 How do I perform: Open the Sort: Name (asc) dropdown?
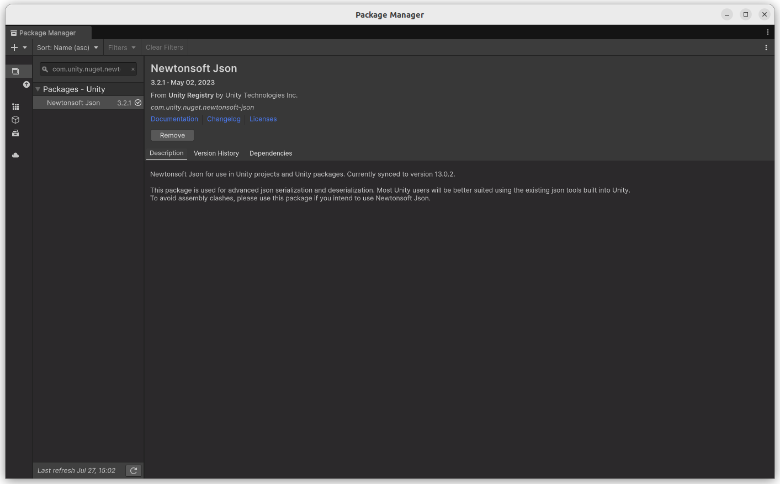pyautogui.click(x=67, y=47)
